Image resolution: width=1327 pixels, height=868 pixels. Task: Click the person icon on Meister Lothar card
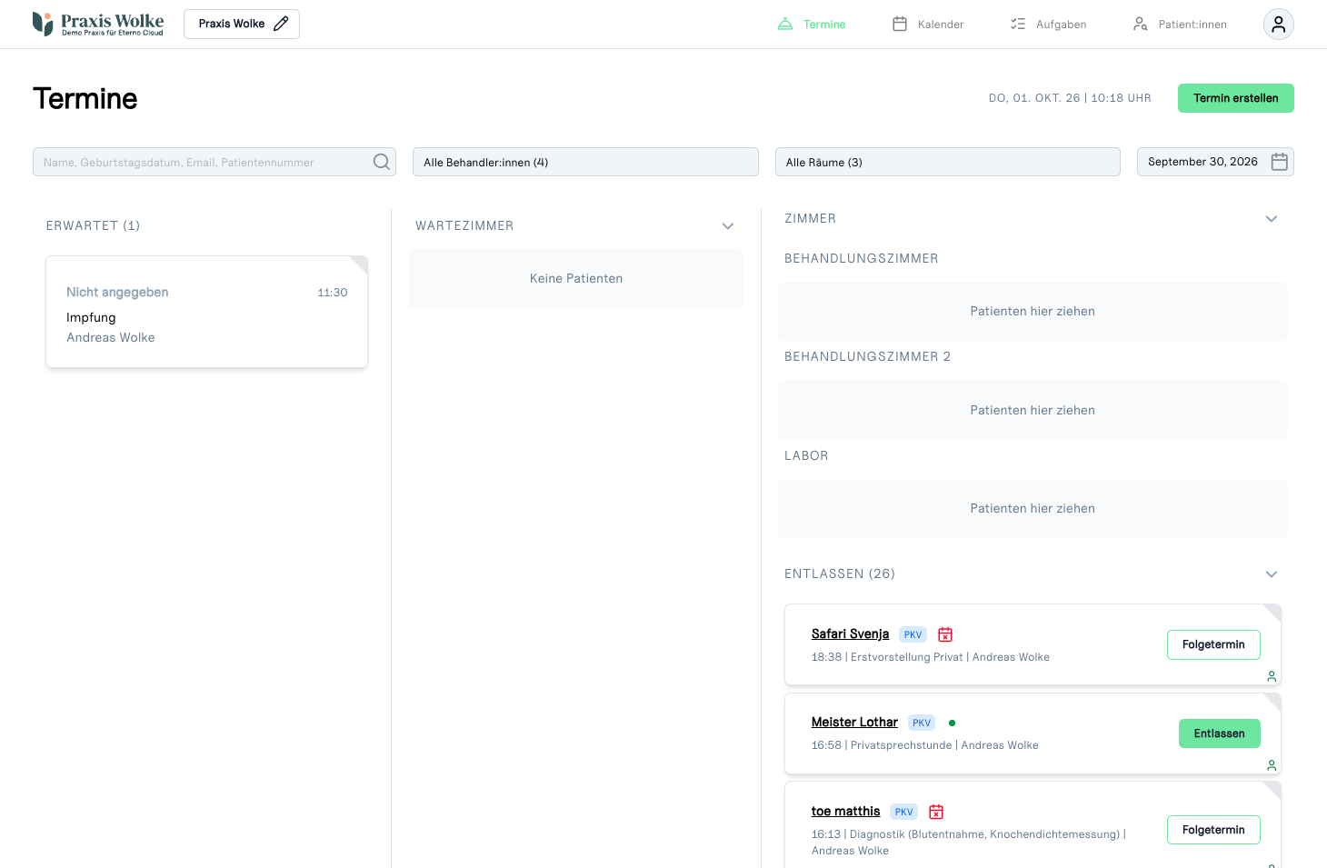(1272, 765)
